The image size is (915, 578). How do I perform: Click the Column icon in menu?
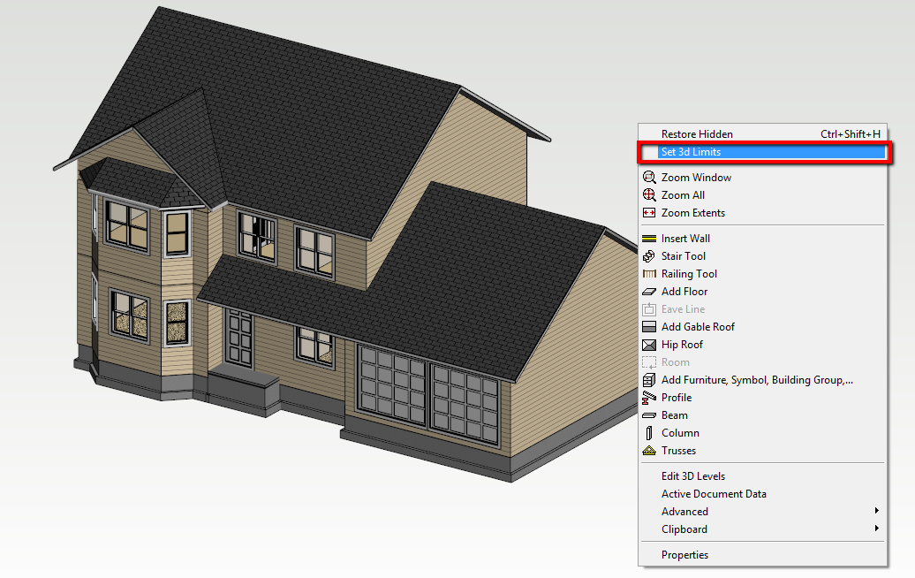pyautogui.click(x=649, y=433)
